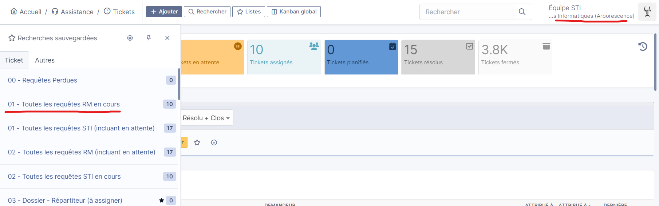
Task: Open the Tickets assignés card
Action: tap(284, 57)
